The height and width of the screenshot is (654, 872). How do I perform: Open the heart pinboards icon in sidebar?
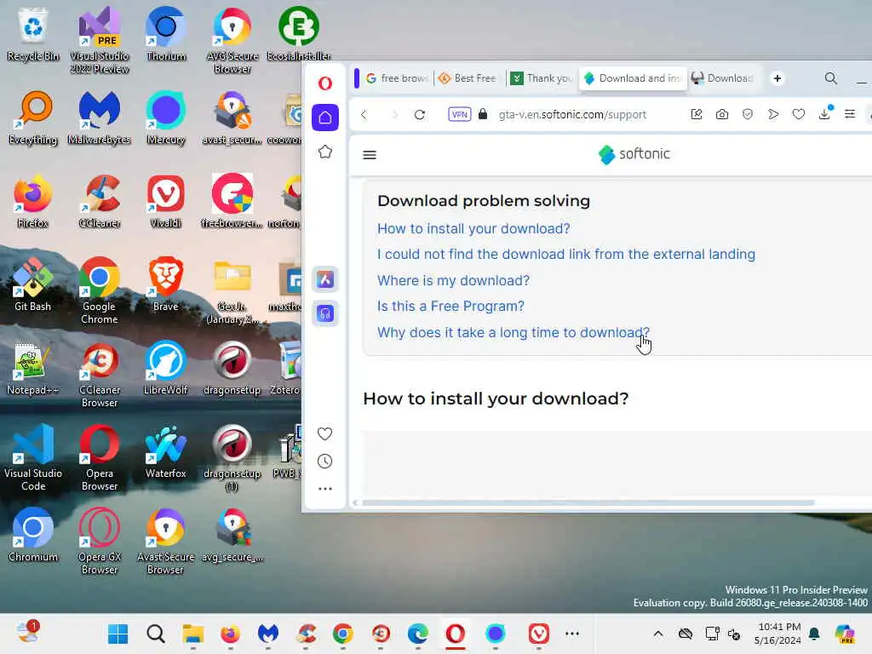pos(324,433)
